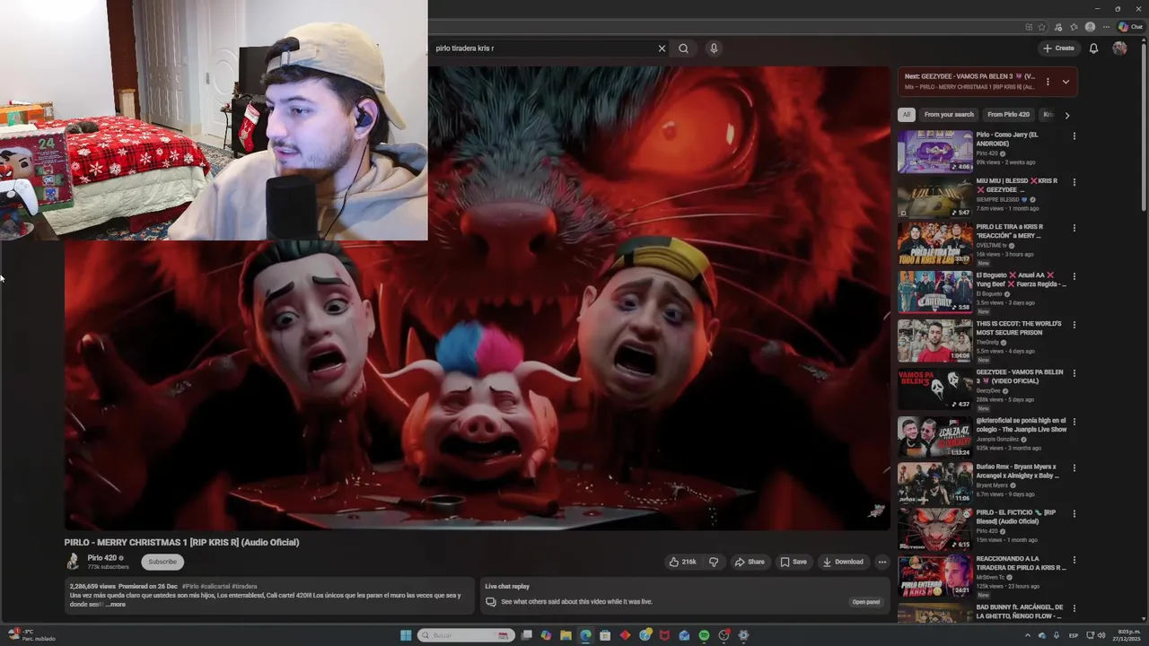This screenshot has width=1149, height=646.
Task: Show hidden system tray icons
Action: point(1028,635)
